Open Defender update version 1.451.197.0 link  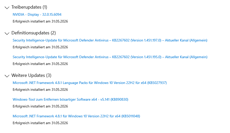pos(110,40)
